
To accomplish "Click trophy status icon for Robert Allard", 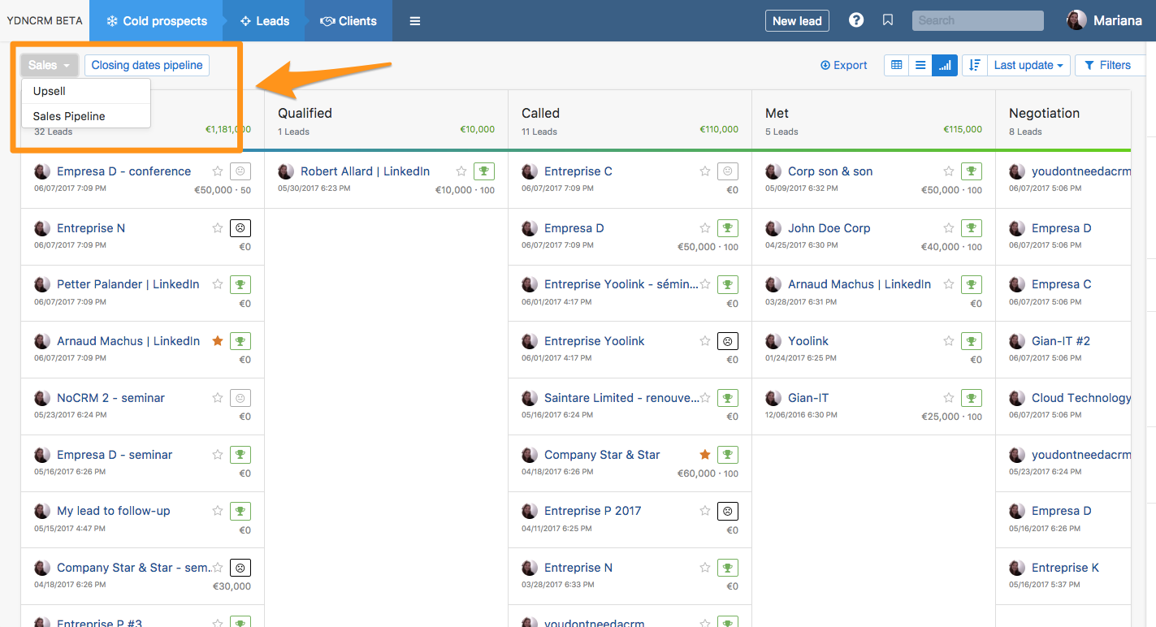I will (483, 171).
